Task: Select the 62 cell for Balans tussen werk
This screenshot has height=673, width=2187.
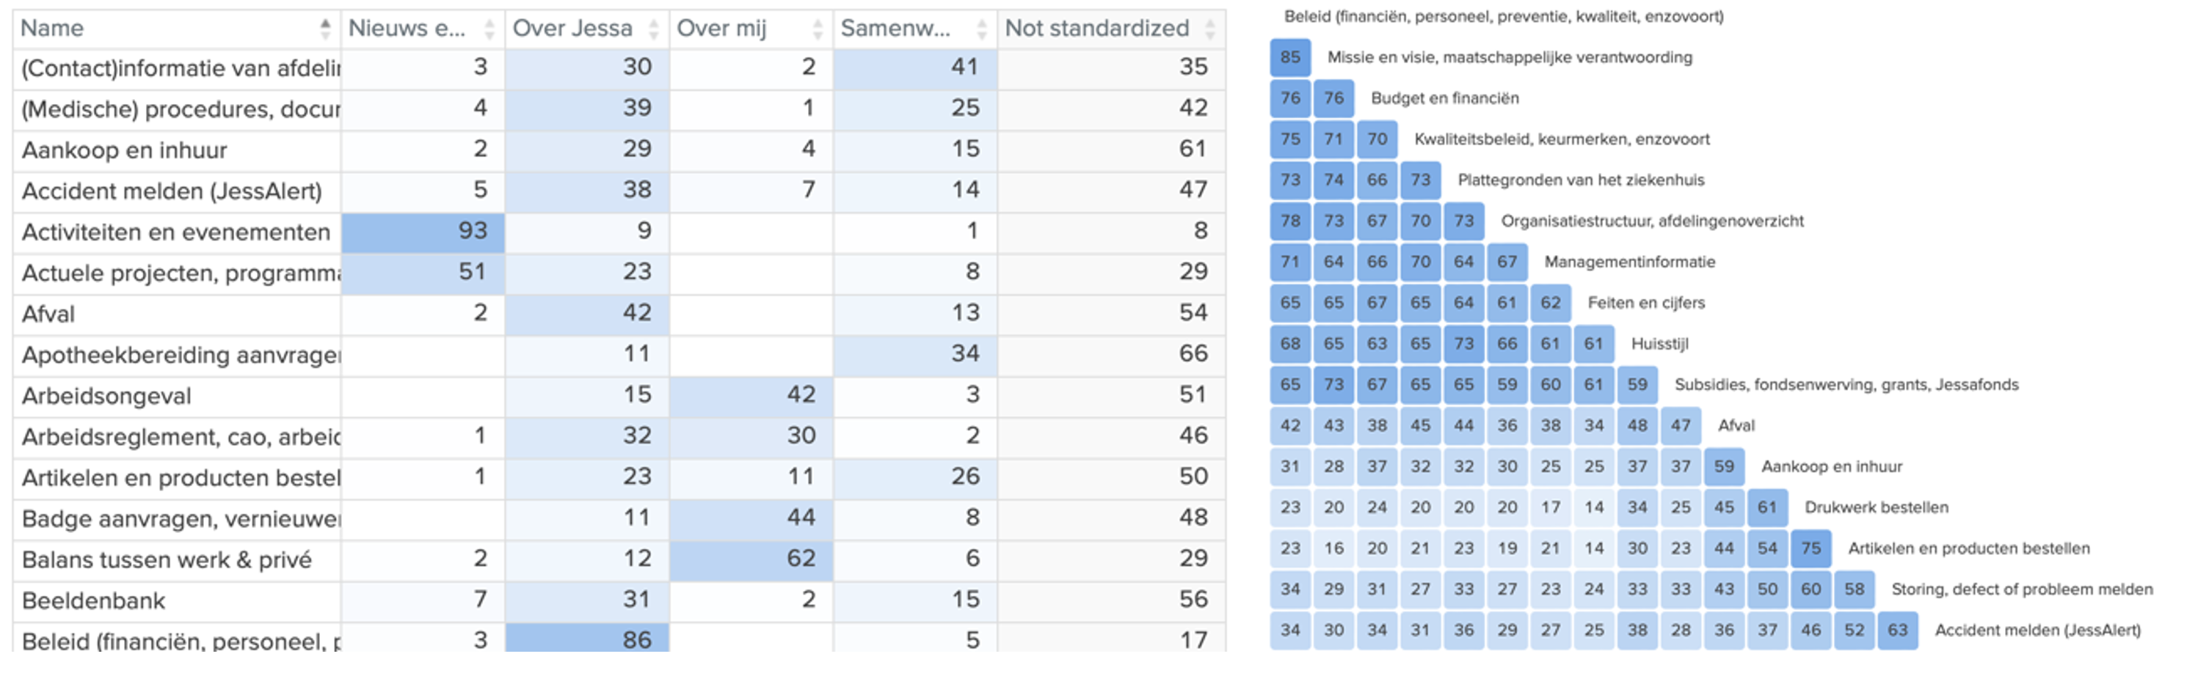Action: 751,559
